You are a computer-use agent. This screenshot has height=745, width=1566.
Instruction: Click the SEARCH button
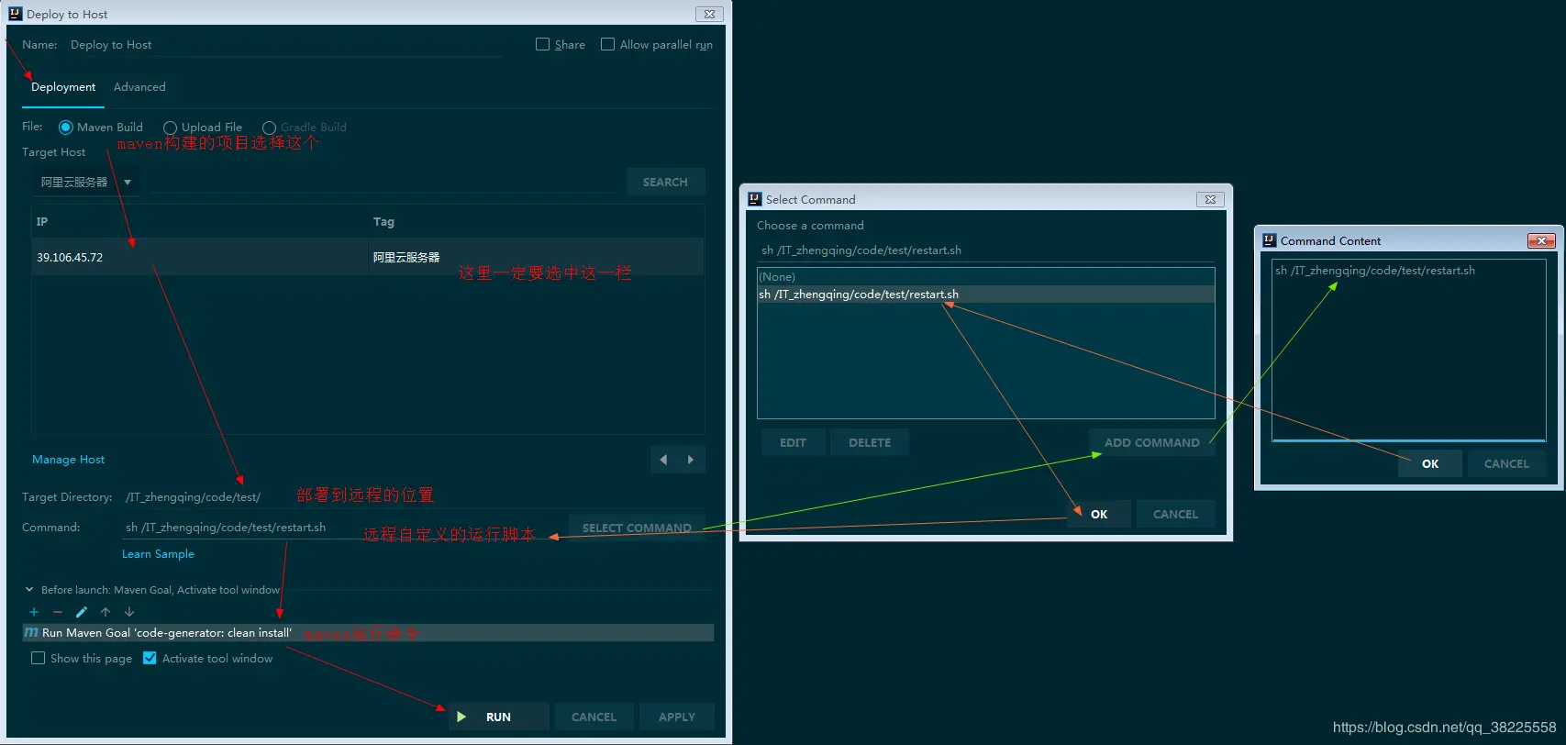point(665,182)
